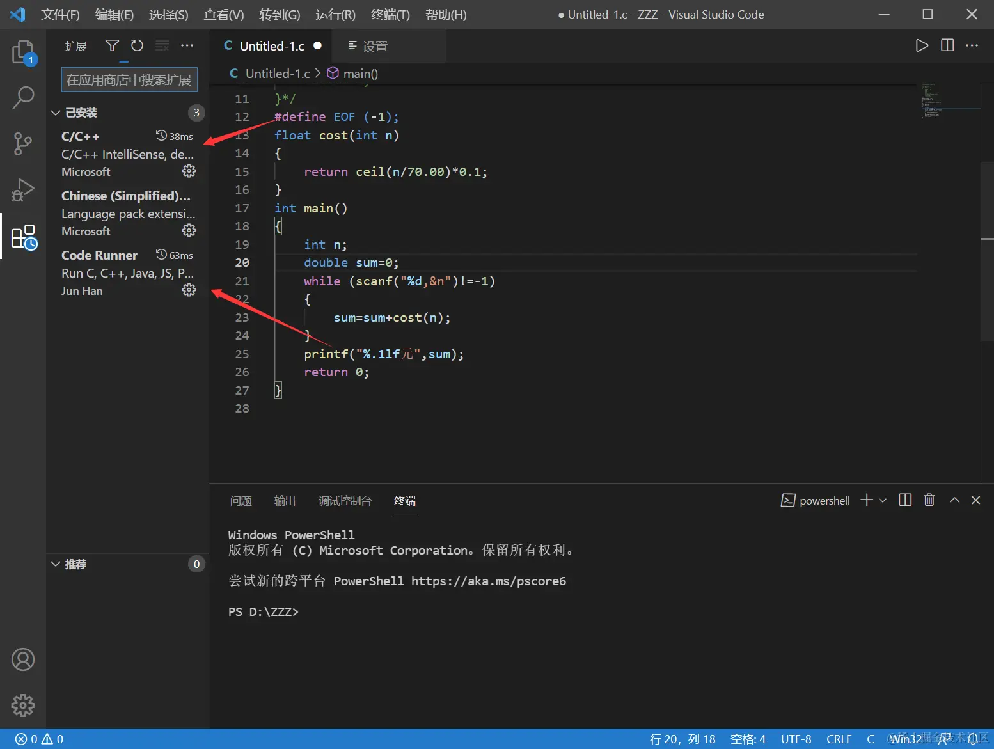Open the Manage gear in activity bar
This screenshot has width=994, height=749.
[23, 706]
